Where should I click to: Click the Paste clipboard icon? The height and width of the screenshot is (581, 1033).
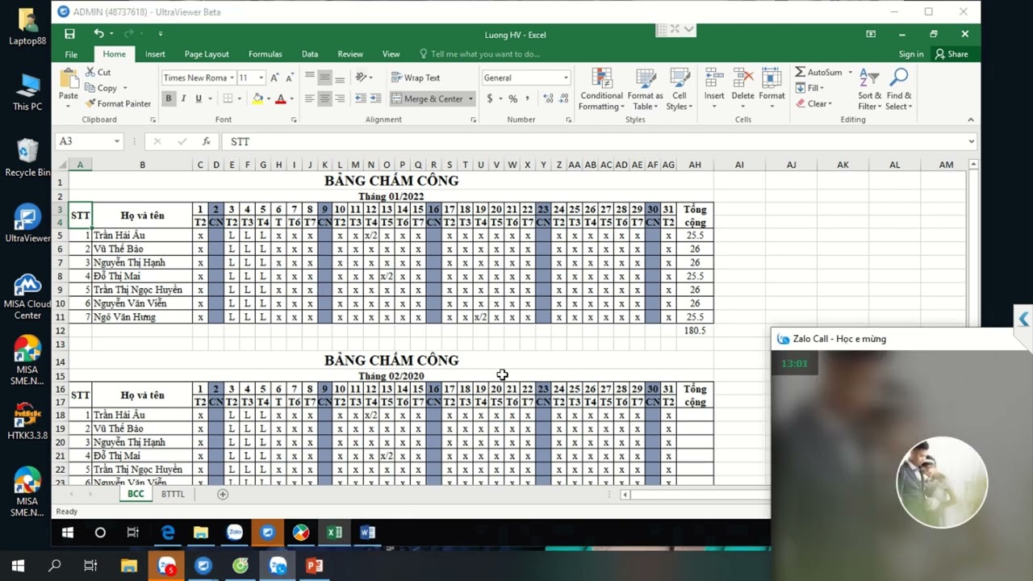click(69, 79)
